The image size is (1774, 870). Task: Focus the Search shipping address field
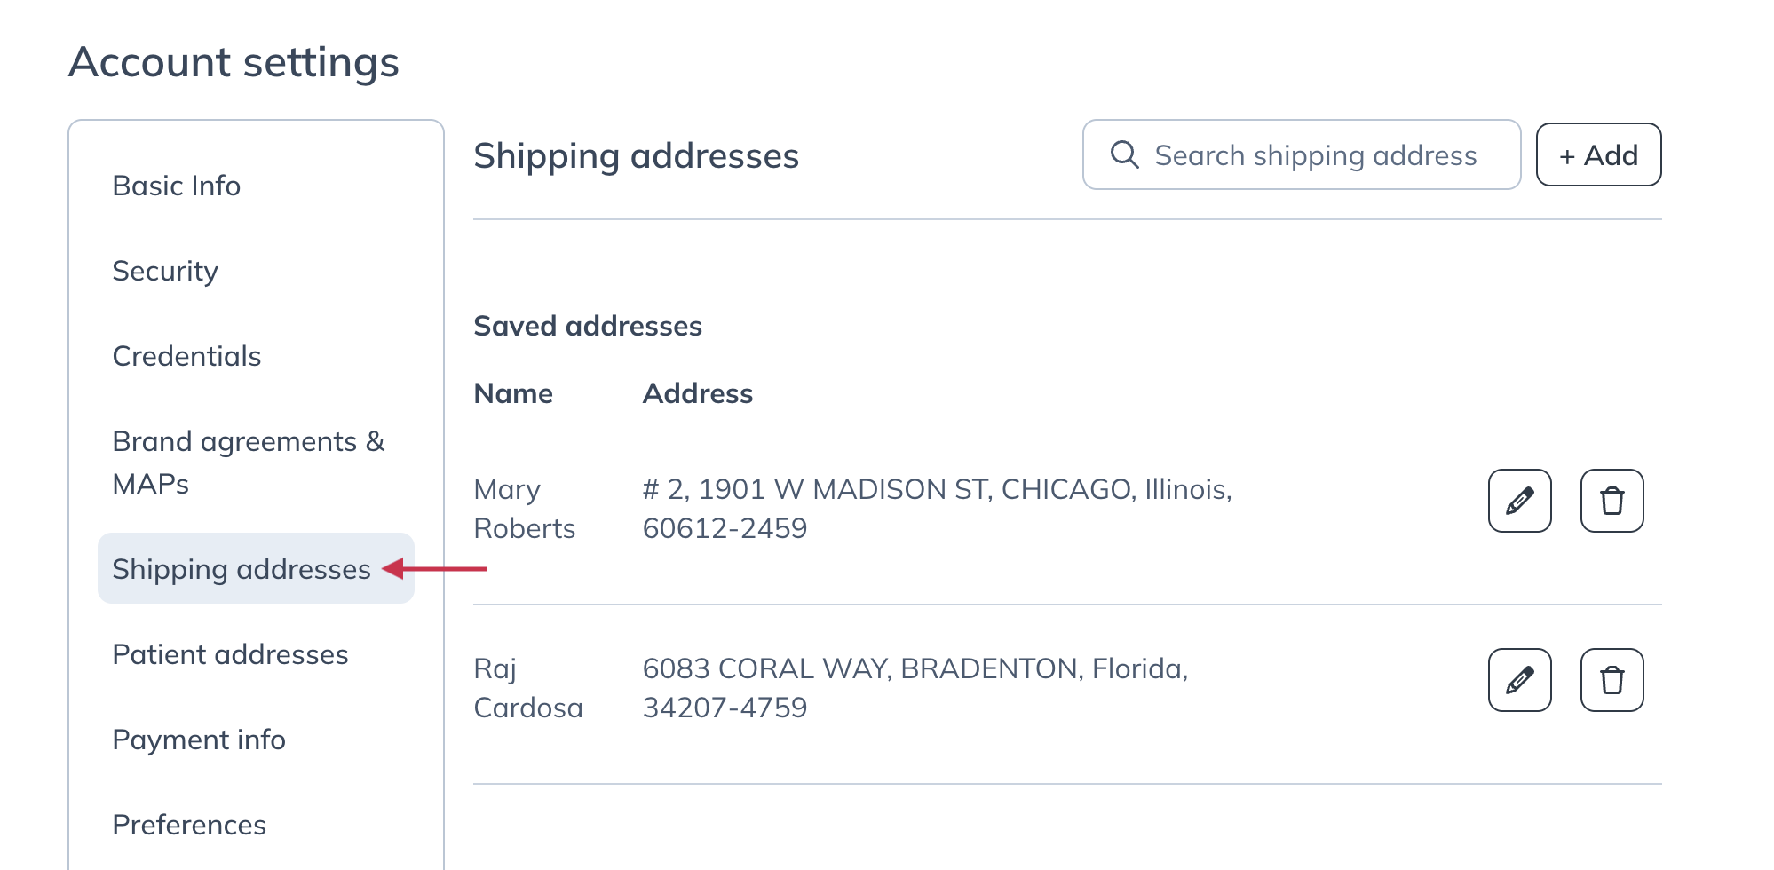tap(1302, 154)
